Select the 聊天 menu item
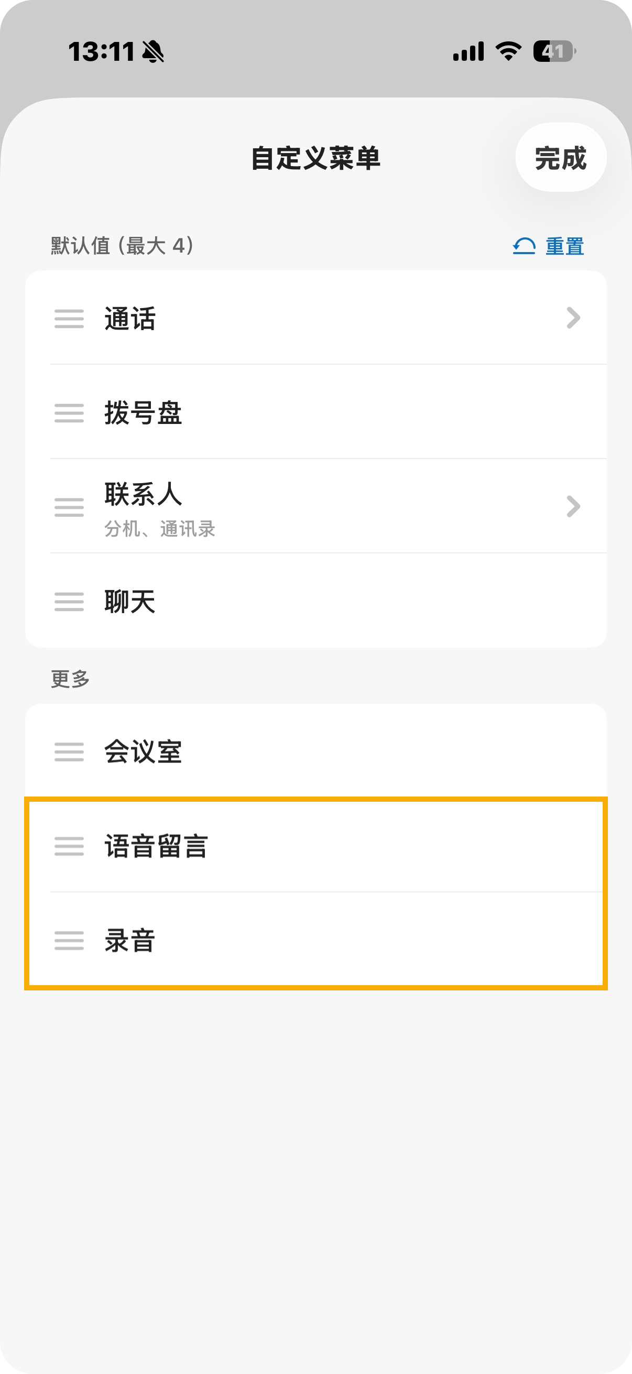This screenshot has height=1374, width=632. click(315, 601)
